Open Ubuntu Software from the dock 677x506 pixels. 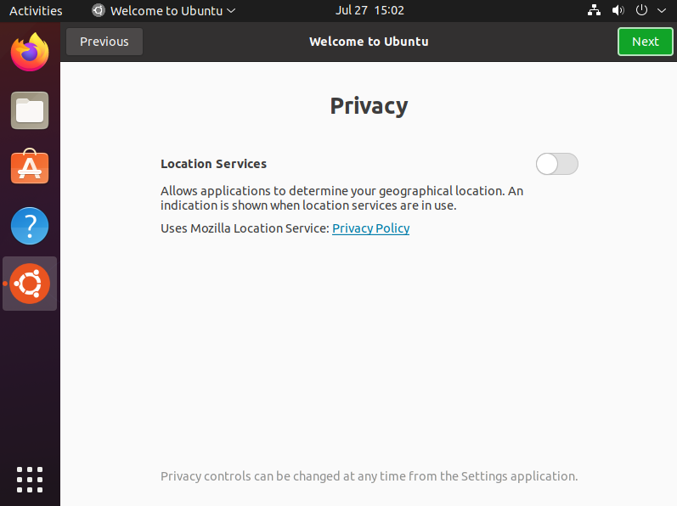pyautogui.click(x=30, y=168)
